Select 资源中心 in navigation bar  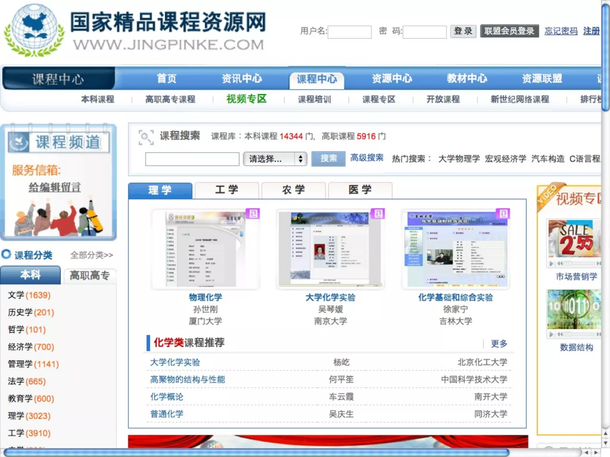392,79
